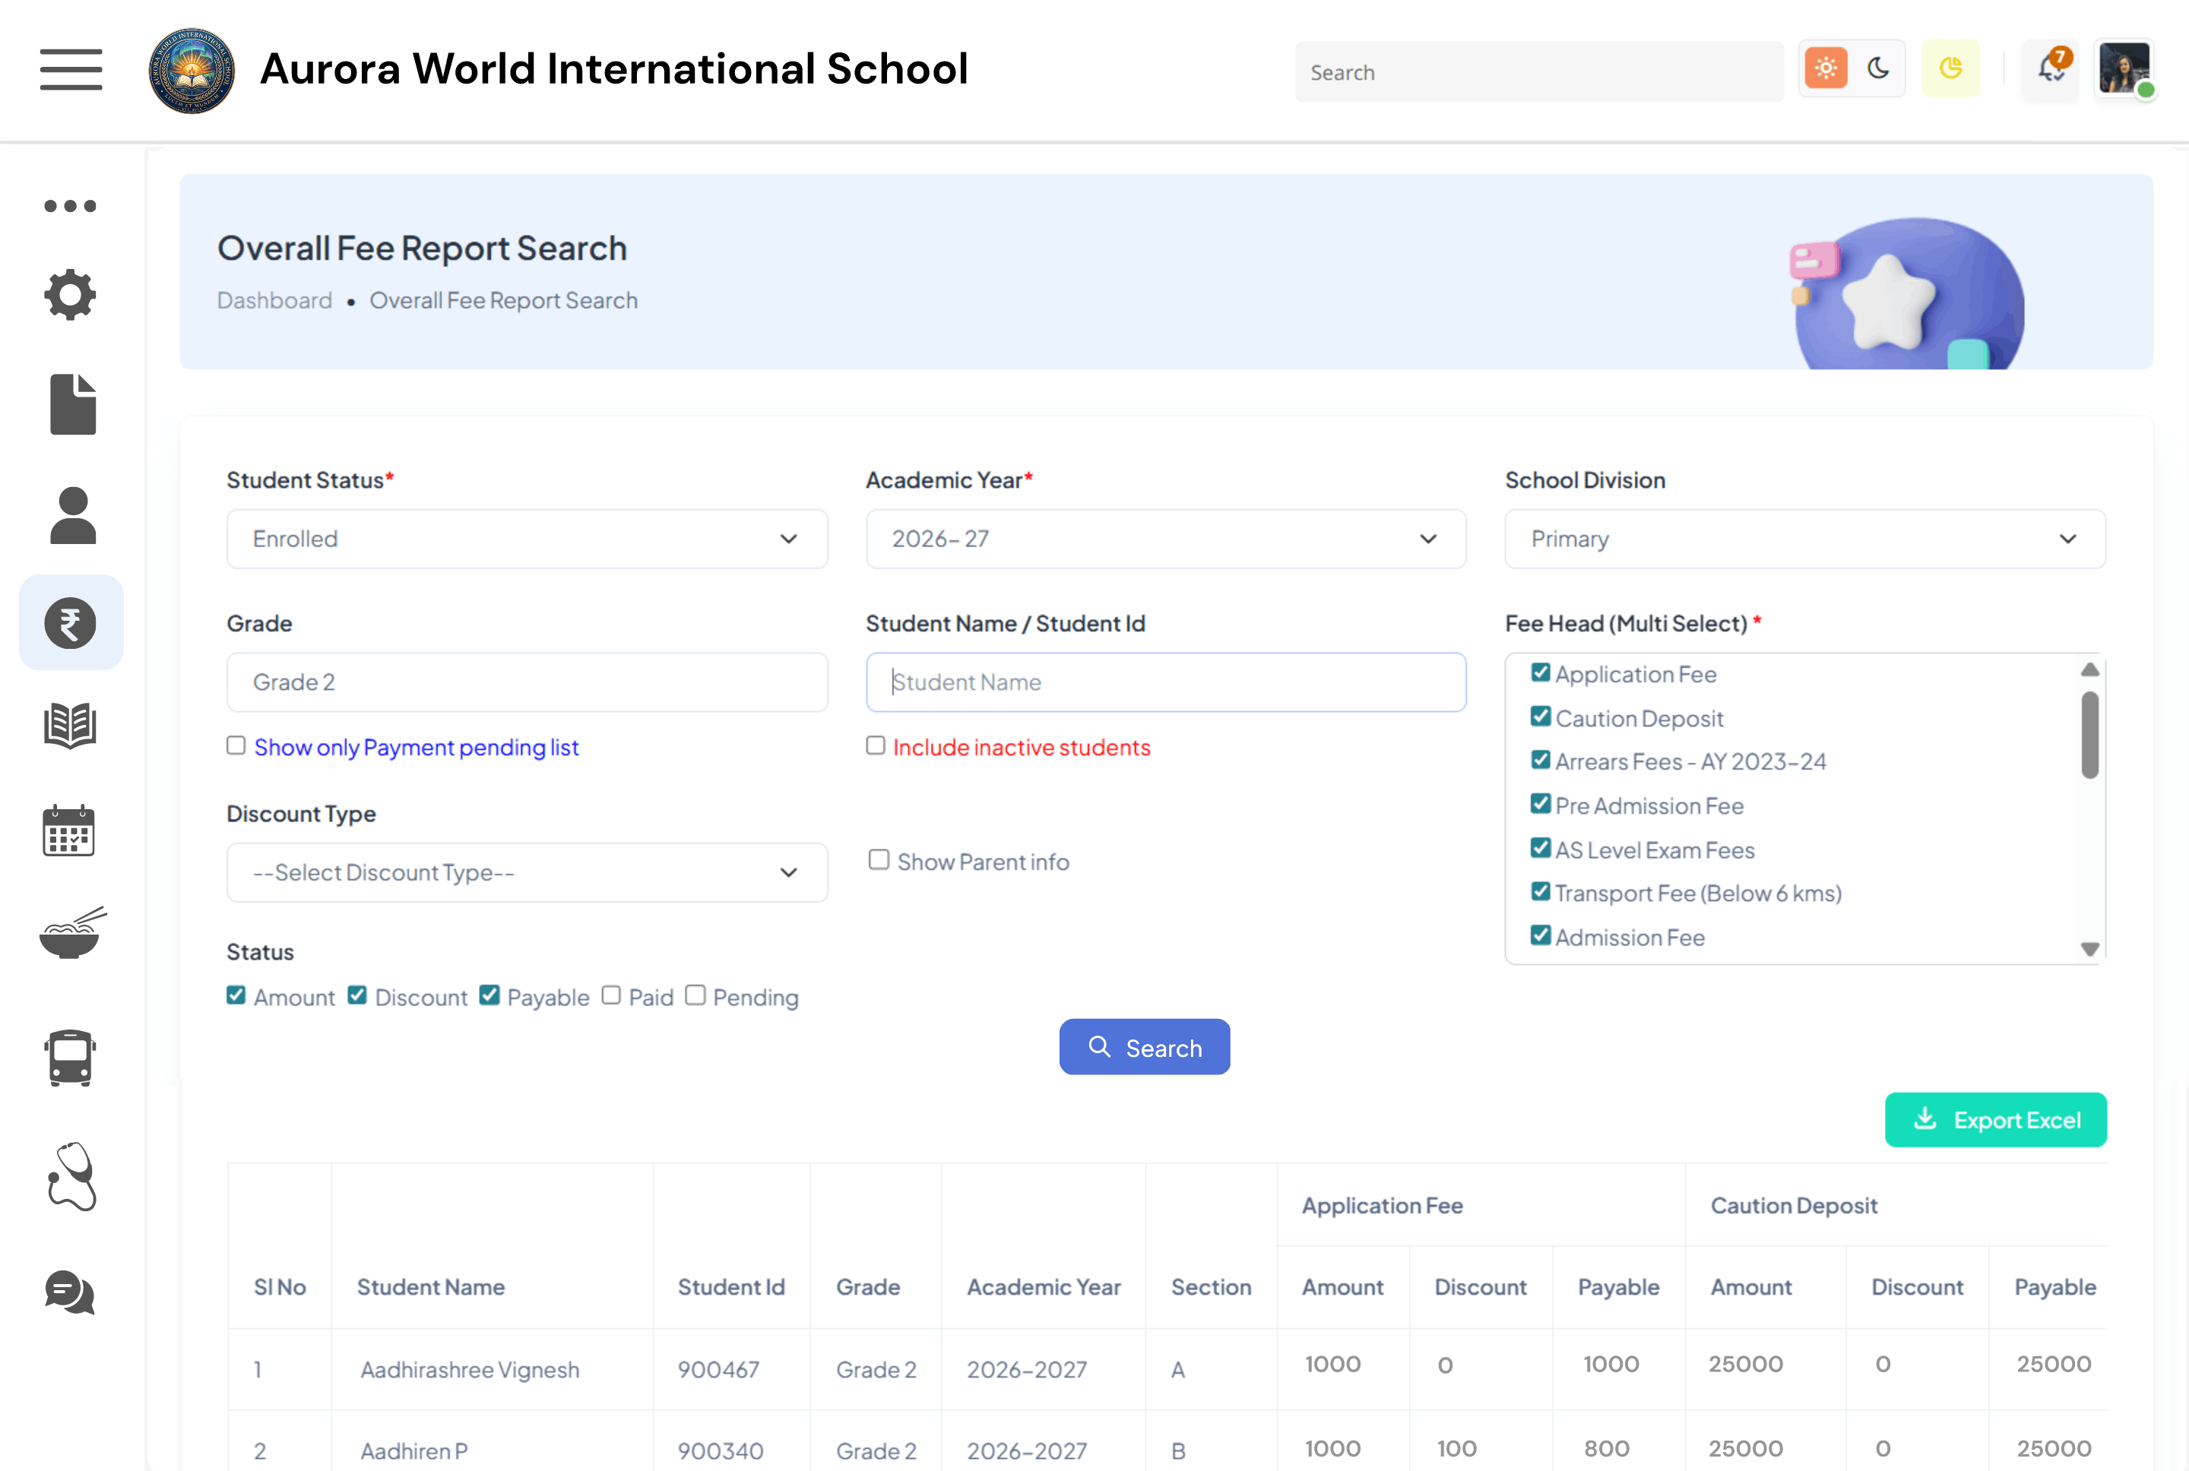Open the calendar sidebar icon
The image size is (2189, 1471).
coord(69,830)
